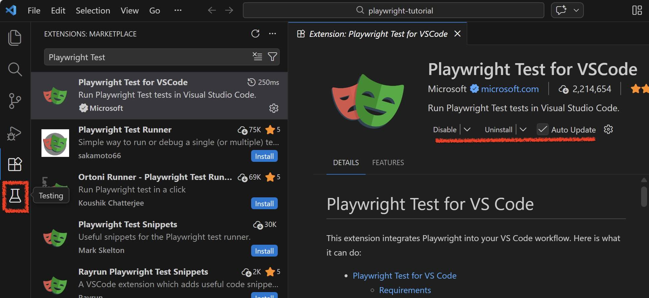The height and width of the screenshot is (298, 649).
Task: Open the Source Control panel
Action: point(15,101)
